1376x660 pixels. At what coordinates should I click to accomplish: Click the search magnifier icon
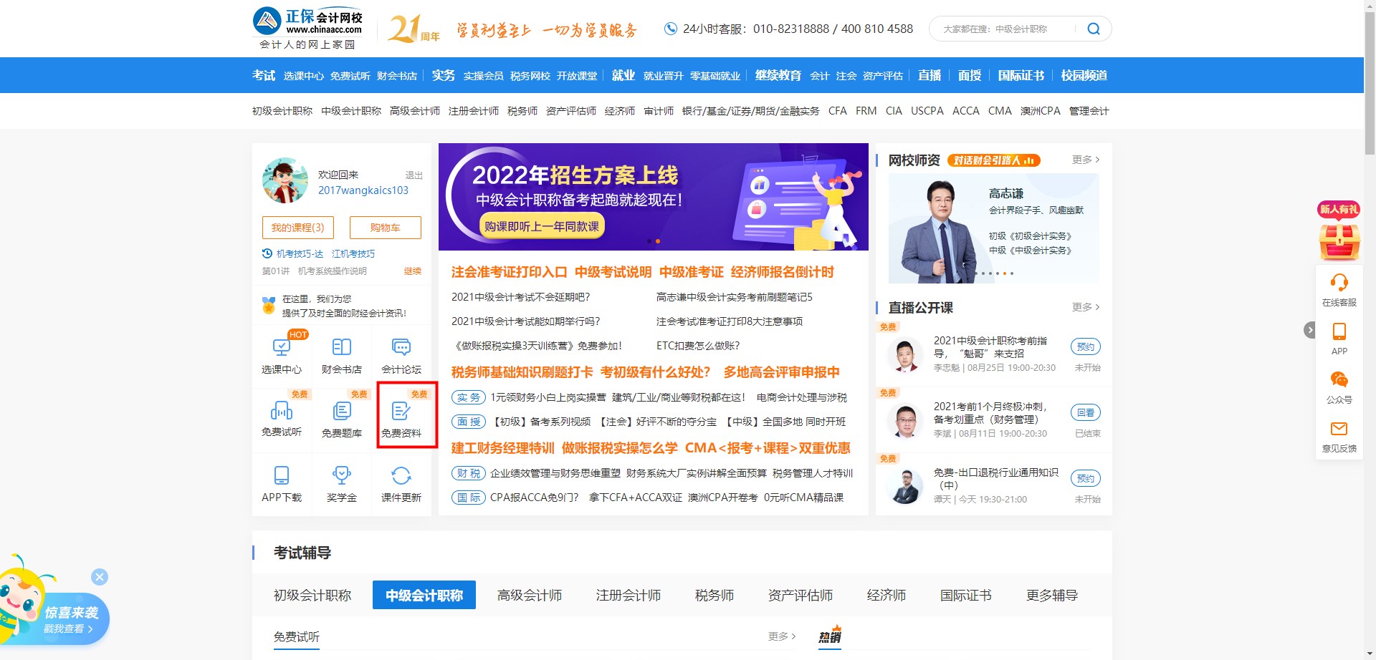(1093, 29)
